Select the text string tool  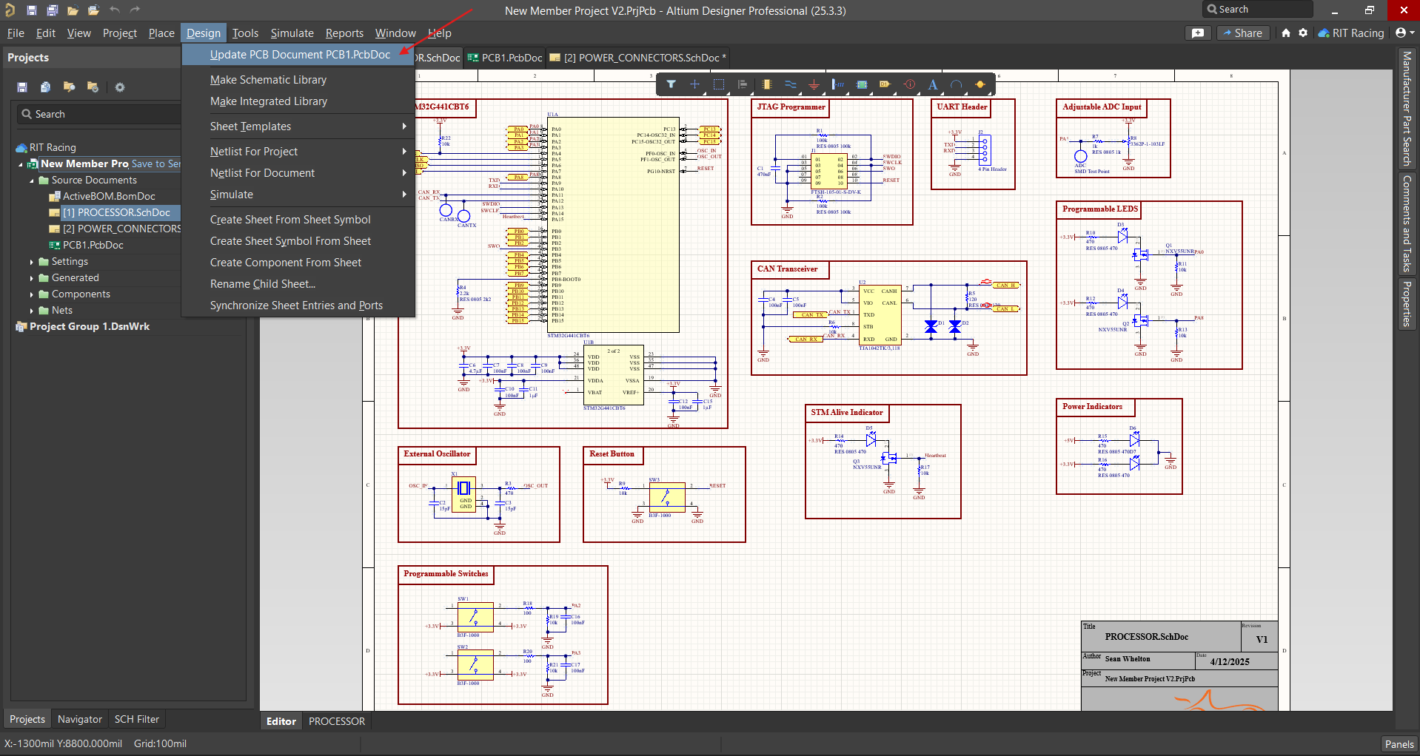click(933, 84)
